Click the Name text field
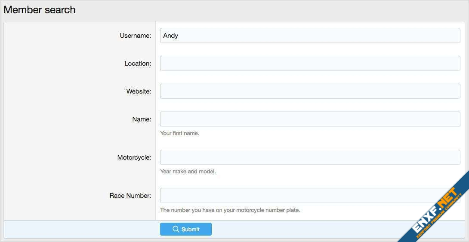 (310, 119)
